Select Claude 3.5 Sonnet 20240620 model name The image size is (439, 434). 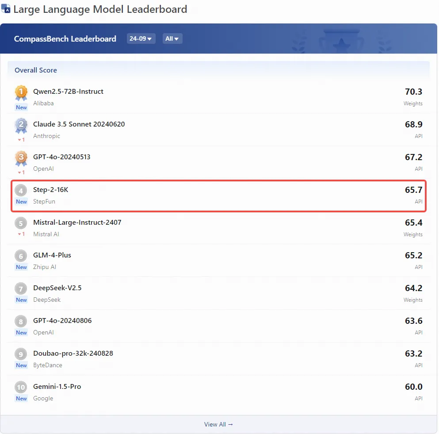tap(79, 124)
